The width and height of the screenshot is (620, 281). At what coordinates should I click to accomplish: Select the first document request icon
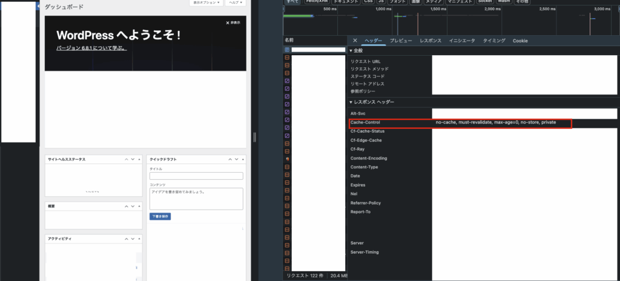coord(287,50)
